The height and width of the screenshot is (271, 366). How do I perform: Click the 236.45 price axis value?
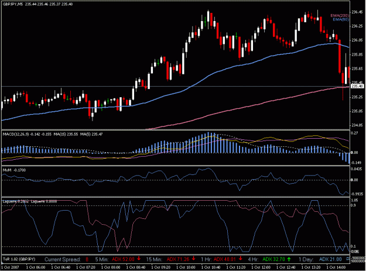(357, 12)
